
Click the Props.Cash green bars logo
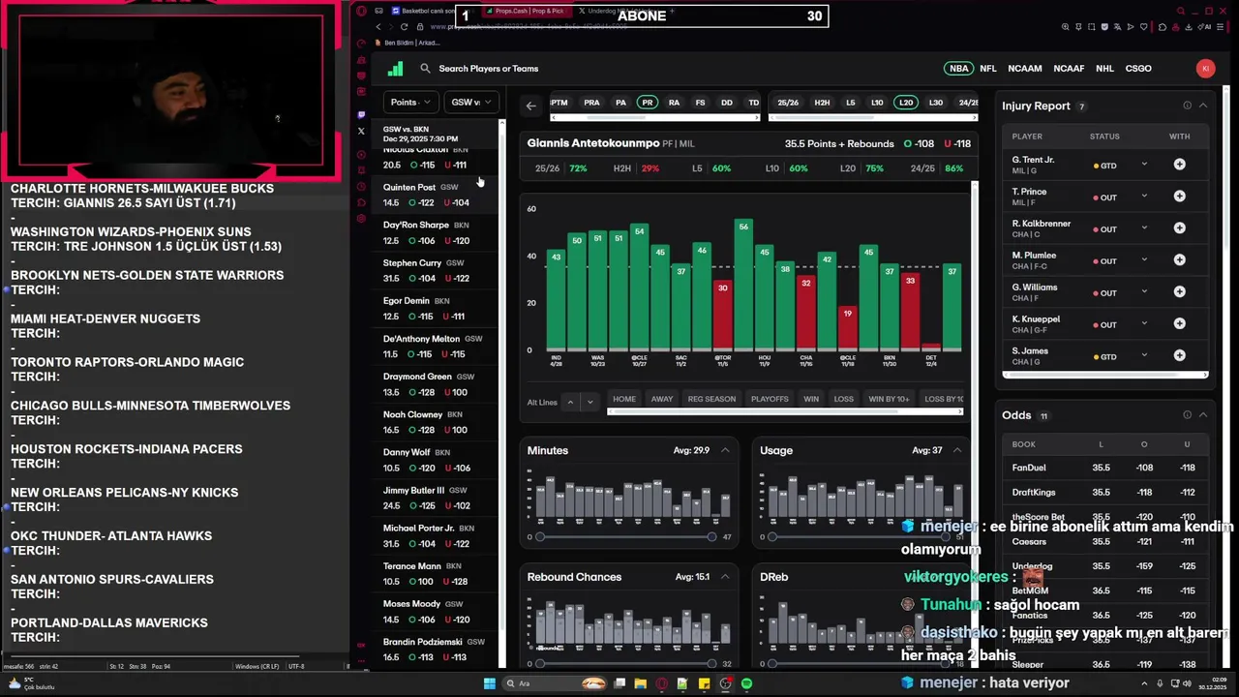coord(395,69)
